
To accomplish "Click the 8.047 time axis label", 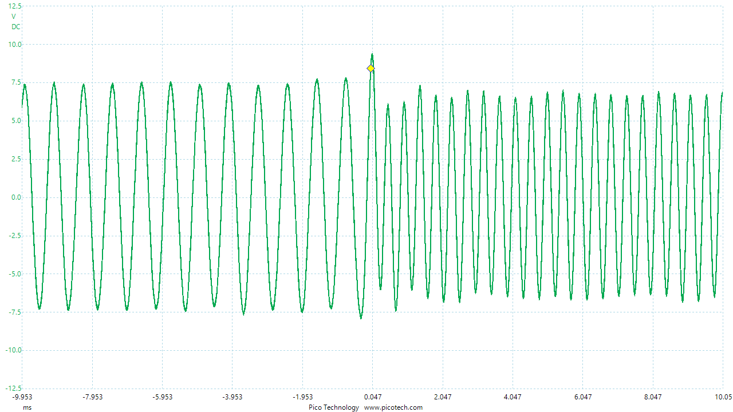I will [653, 397].
